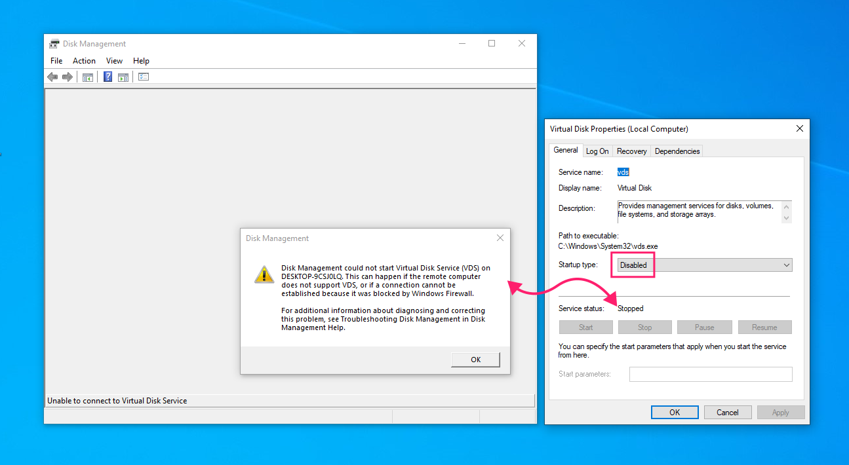Click the Back arrow in Disk Management toolbar

tap(52, 77)
